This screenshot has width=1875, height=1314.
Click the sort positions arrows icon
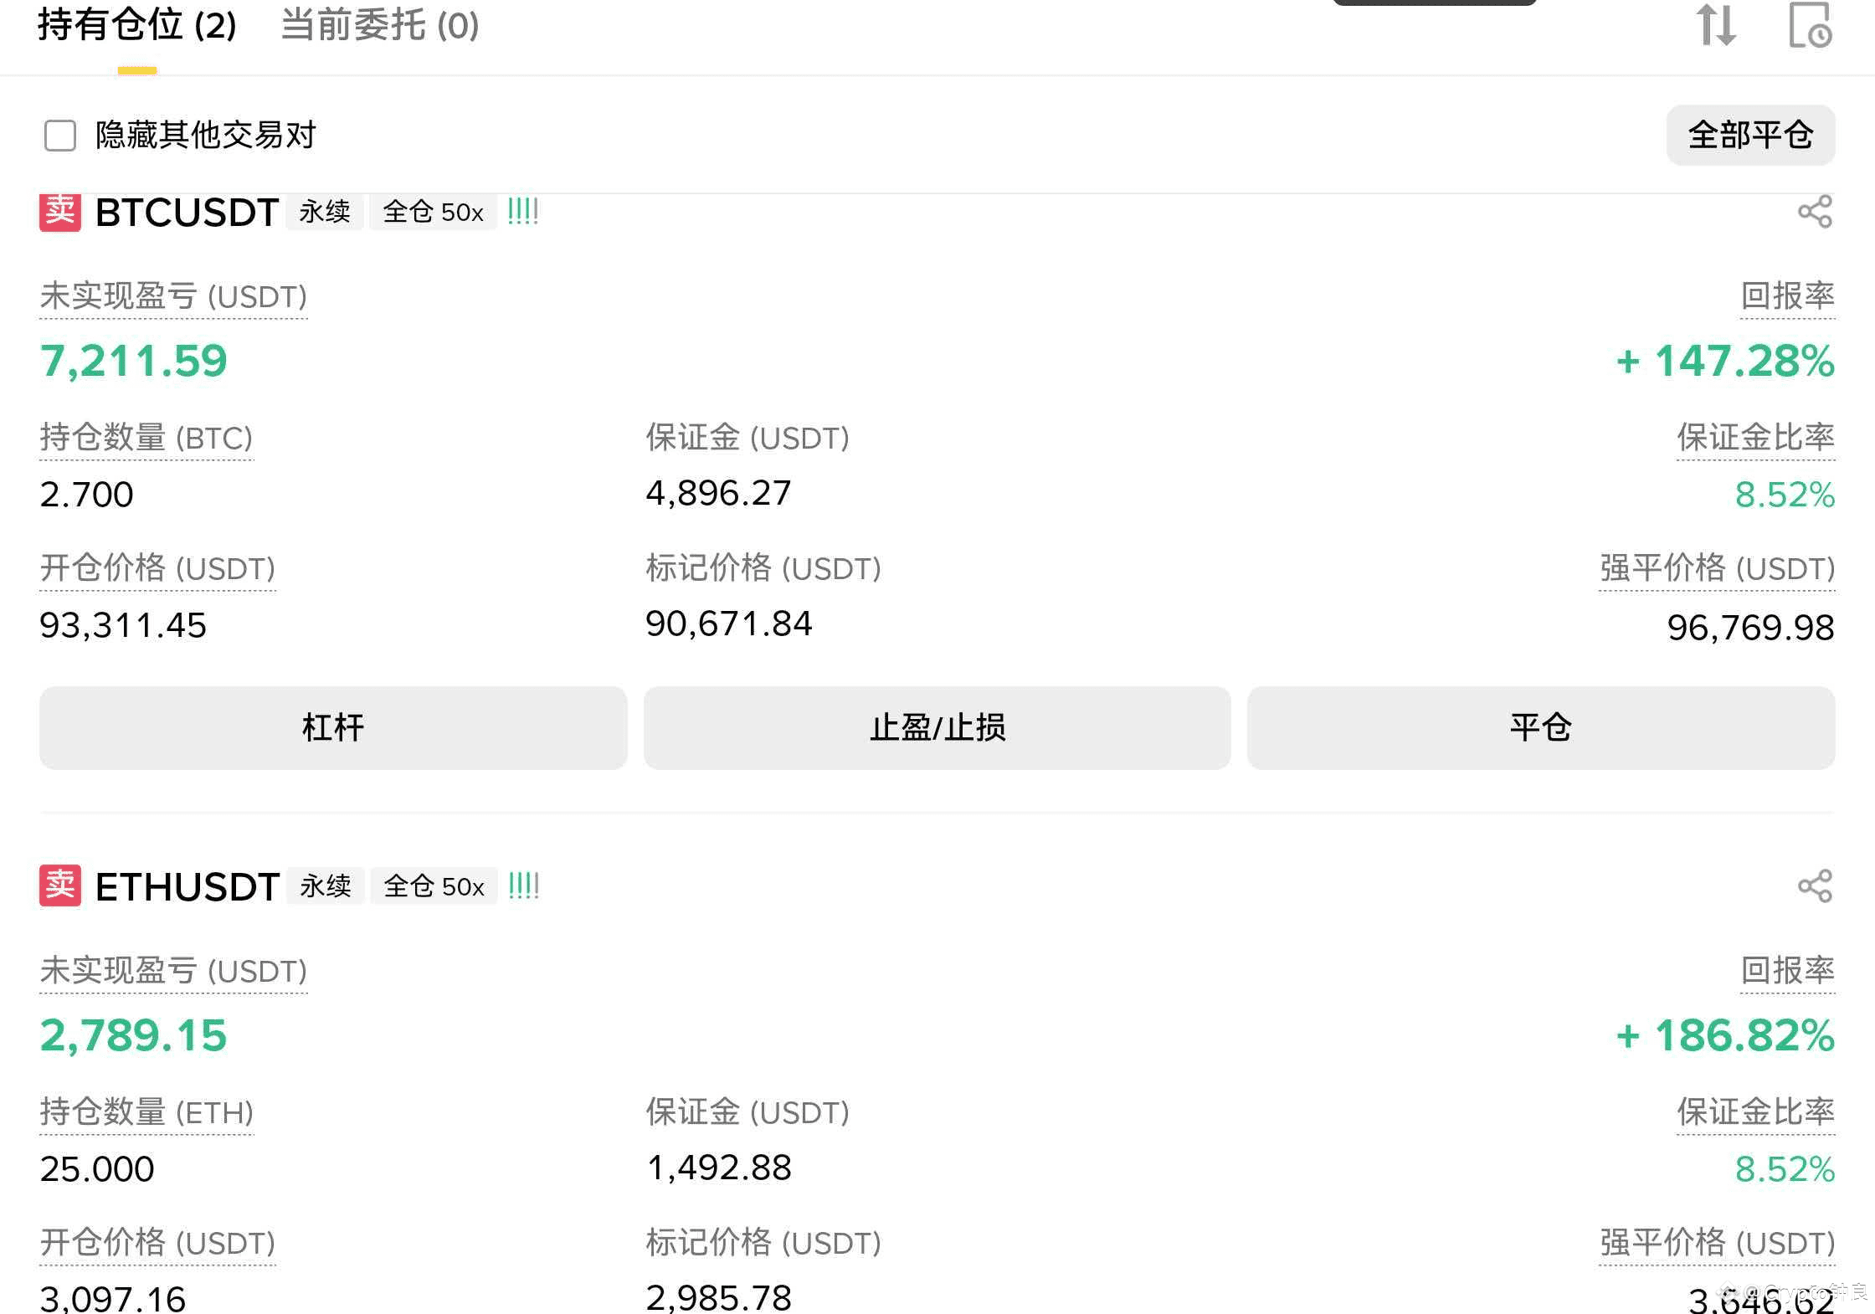(x=1716, y=25)
